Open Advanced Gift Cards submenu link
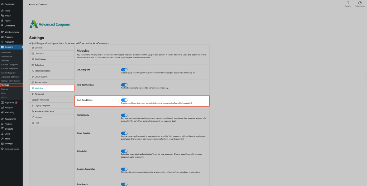367x186 pixels. point(10,77)
